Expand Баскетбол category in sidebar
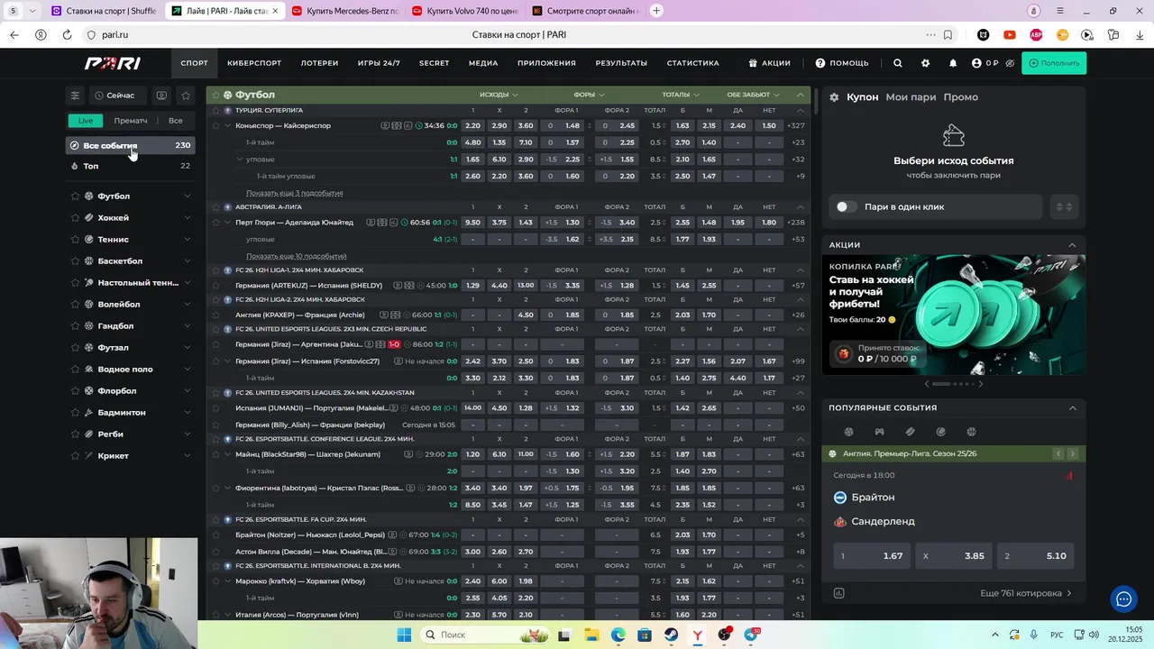 (x=187, y=261)
